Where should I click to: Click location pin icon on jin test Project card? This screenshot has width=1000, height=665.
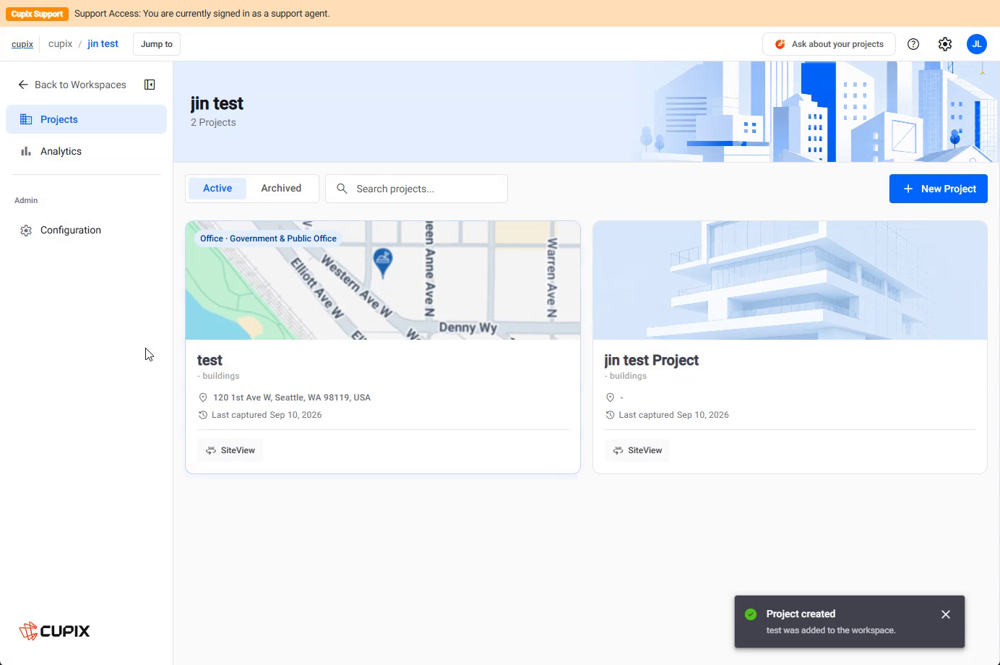pyautogui.click(x=610, y=398)
